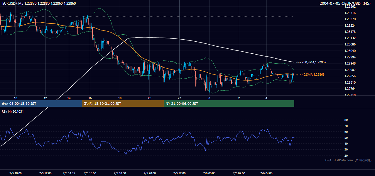The image size is (375, 176).
Task: Click the Tokyo 08:00-15:30 JST session bar
Action: 41,104
